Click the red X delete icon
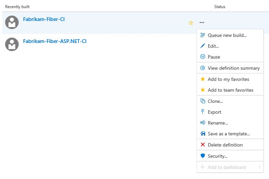 (x=203, y=144)
